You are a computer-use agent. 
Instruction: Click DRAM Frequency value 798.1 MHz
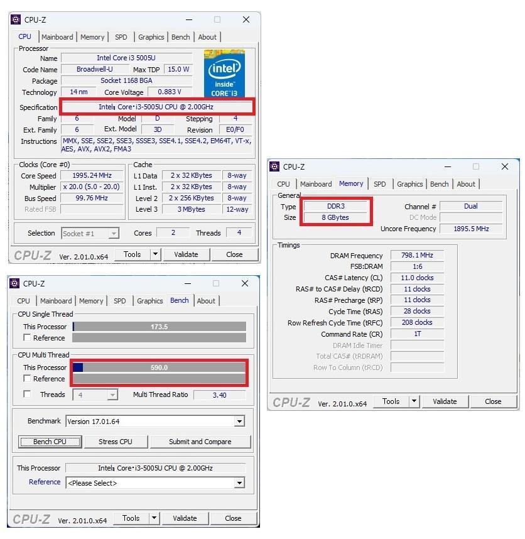(417, 255)
